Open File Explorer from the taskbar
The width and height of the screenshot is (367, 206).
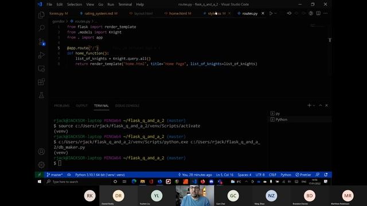click(x=143, y=182)
